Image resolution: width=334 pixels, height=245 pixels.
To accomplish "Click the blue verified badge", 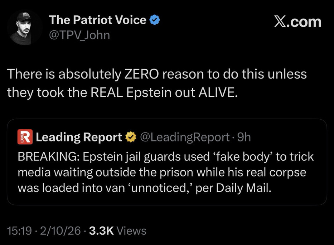I will tap(155, 20).
